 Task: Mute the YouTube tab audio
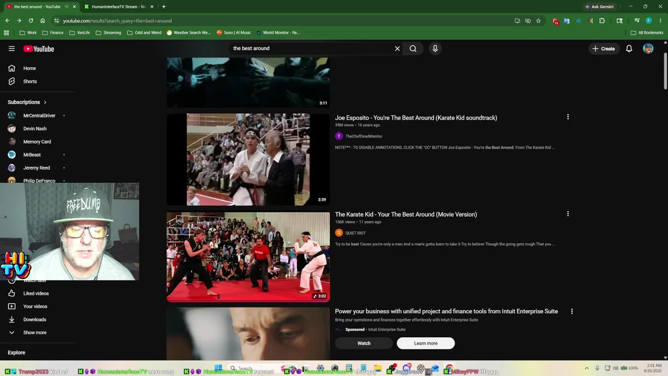click(66, 7)
